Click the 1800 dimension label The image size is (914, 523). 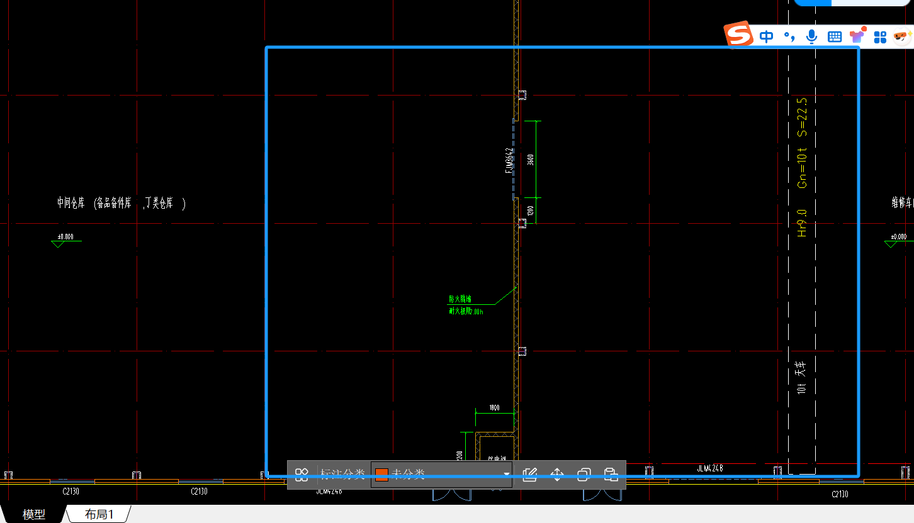pos(494,408)
